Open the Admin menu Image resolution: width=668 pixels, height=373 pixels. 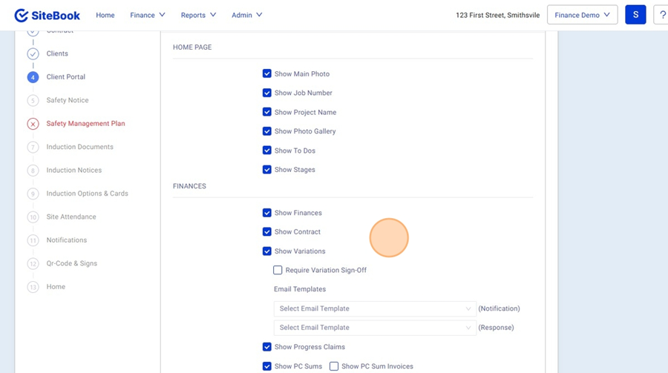click(246, 16)
